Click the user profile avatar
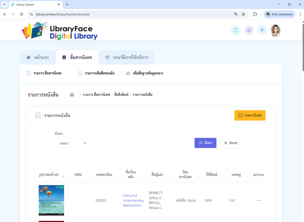The height and width of the screenshot is (222, 304). coord(275,30)
